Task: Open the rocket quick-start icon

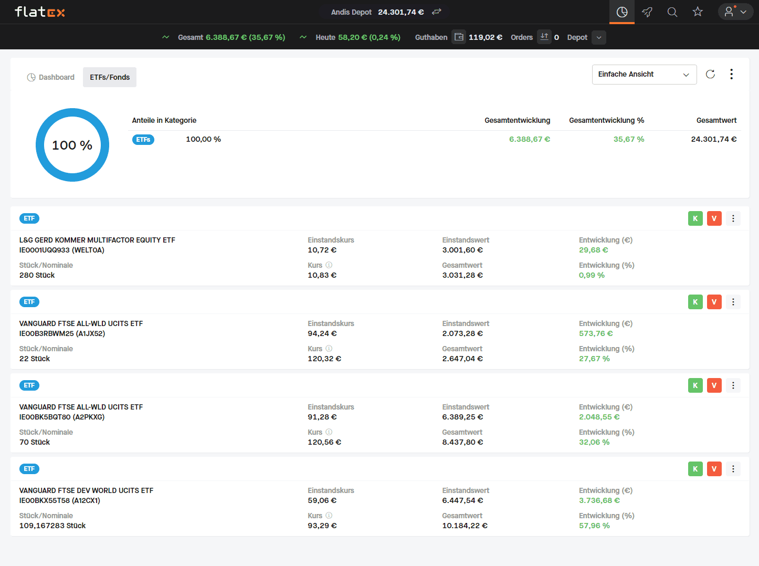Action: point(647,12)
